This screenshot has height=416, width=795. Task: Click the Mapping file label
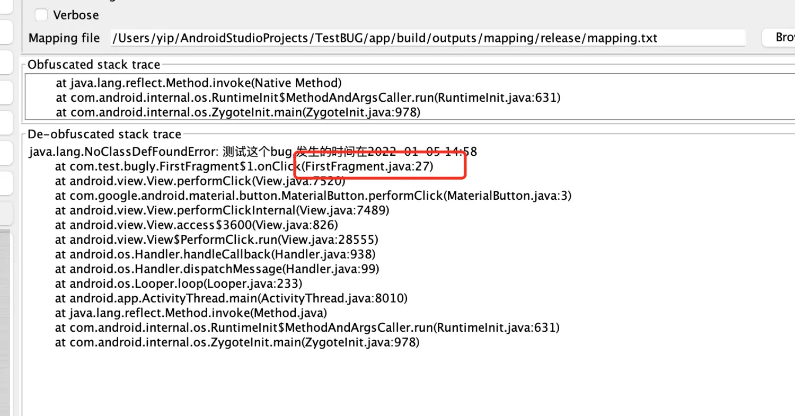(64, 38)
